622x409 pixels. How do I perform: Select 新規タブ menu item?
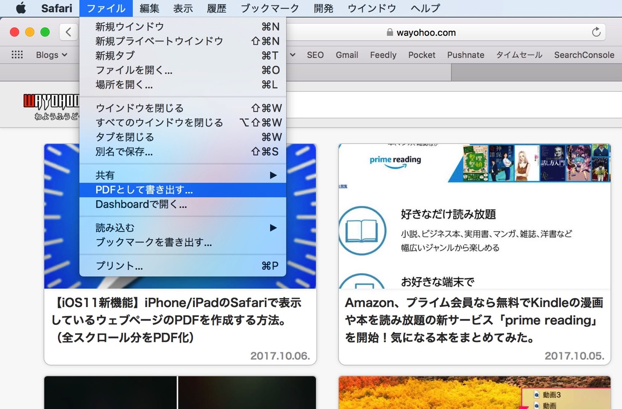tap(183, 56)
